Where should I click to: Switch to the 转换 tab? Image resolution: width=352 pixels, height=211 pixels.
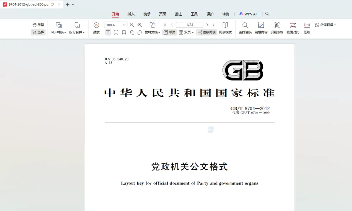226,14
